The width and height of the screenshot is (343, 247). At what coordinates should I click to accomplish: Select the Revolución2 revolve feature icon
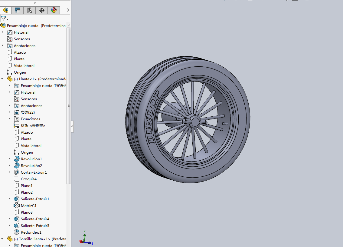17,165
